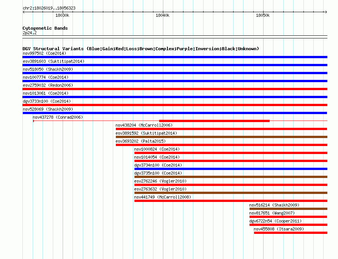Screen dimensions: 338x259
Task: Click the brown bar beneath nsv516214
Action: [288, 209]
